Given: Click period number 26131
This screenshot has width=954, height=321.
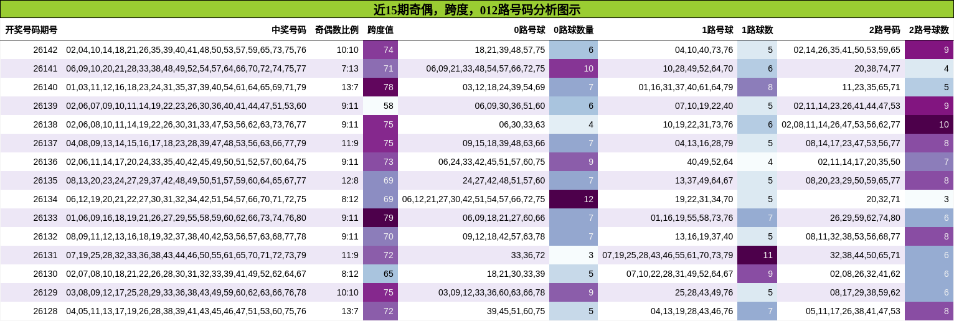Looking at the screenshot, I should [45, 255].
